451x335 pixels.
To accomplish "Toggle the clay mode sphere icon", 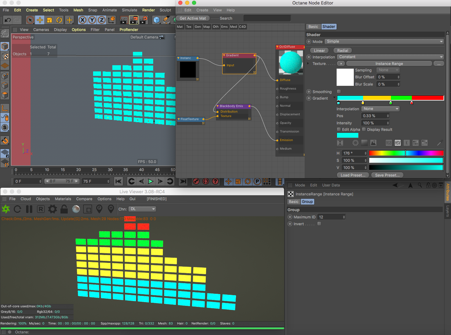I will click(x=76, y=209).
